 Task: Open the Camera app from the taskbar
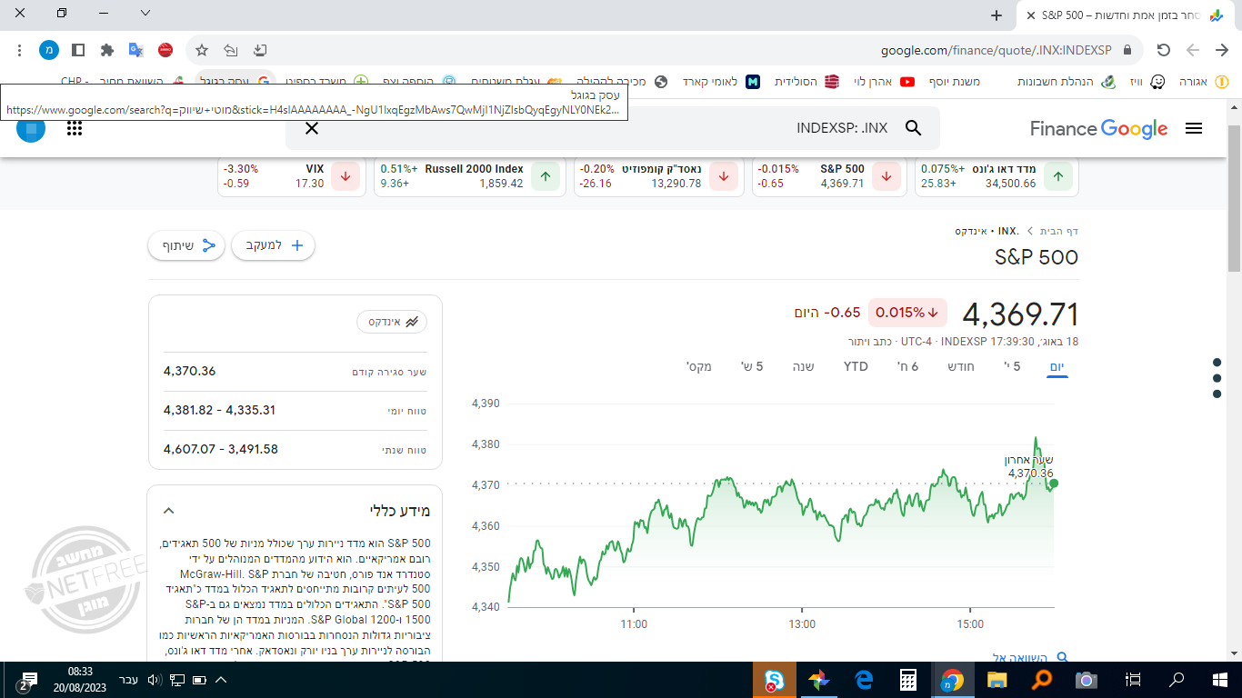tap(1087, 680)
